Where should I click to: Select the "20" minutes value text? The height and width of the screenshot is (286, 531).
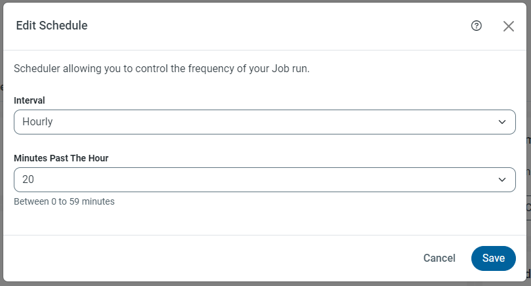tap(28, 180)
